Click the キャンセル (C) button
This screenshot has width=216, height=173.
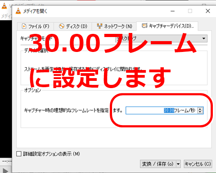(198, 164)
